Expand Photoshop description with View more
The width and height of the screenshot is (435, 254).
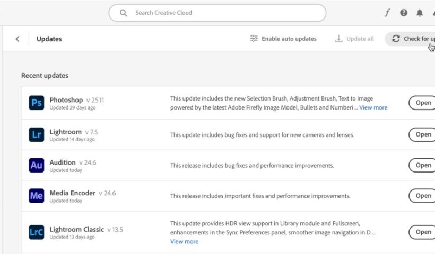[x=373, y=107]
